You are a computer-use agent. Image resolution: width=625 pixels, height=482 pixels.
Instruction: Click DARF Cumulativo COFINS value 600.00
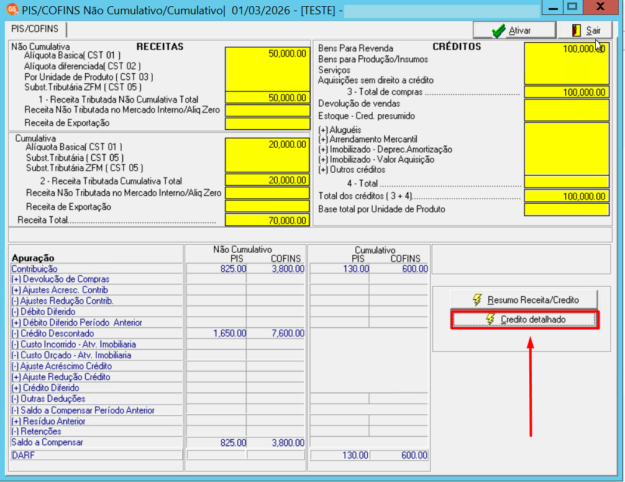click(414, 455)
